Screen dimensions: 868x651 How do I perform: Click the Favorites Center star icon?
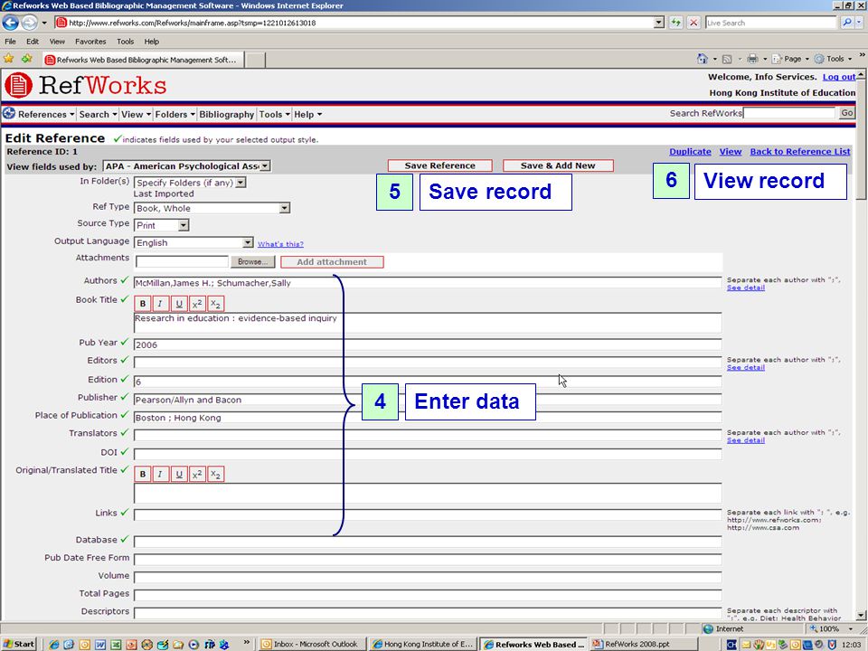tap(9, 59)
